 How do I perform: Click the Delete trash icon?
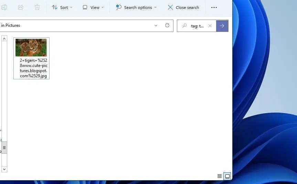tap(37, 7)
